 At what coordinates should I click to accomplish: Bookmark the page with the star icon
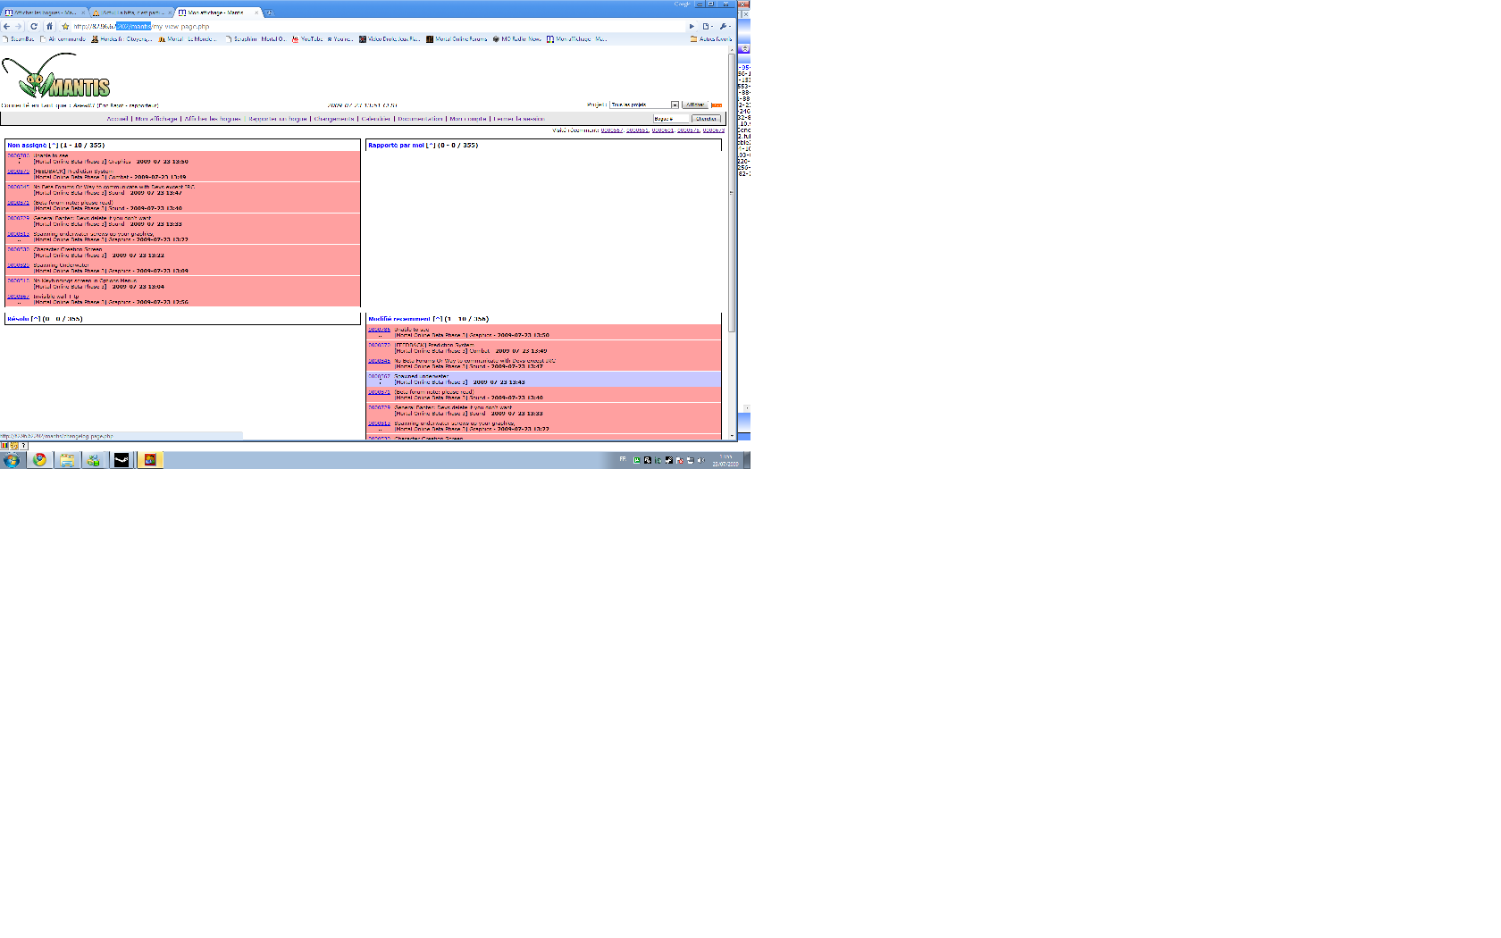(x=65, y=26)
